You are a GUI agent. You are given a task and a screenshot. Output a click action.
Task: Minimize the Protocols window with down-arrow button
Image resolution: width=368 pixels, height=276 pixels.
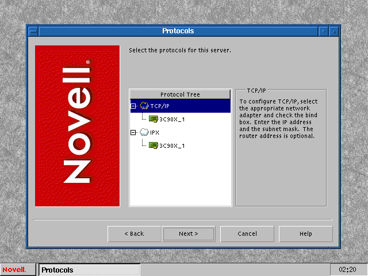point(324,31)
